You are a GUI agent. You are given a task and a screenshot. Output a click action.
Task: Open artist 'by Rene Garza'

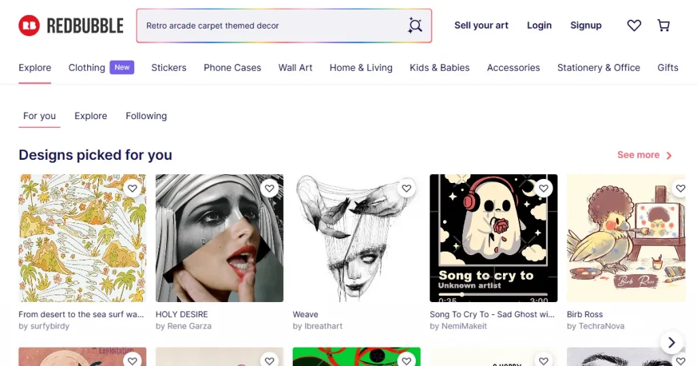(184, 326)
